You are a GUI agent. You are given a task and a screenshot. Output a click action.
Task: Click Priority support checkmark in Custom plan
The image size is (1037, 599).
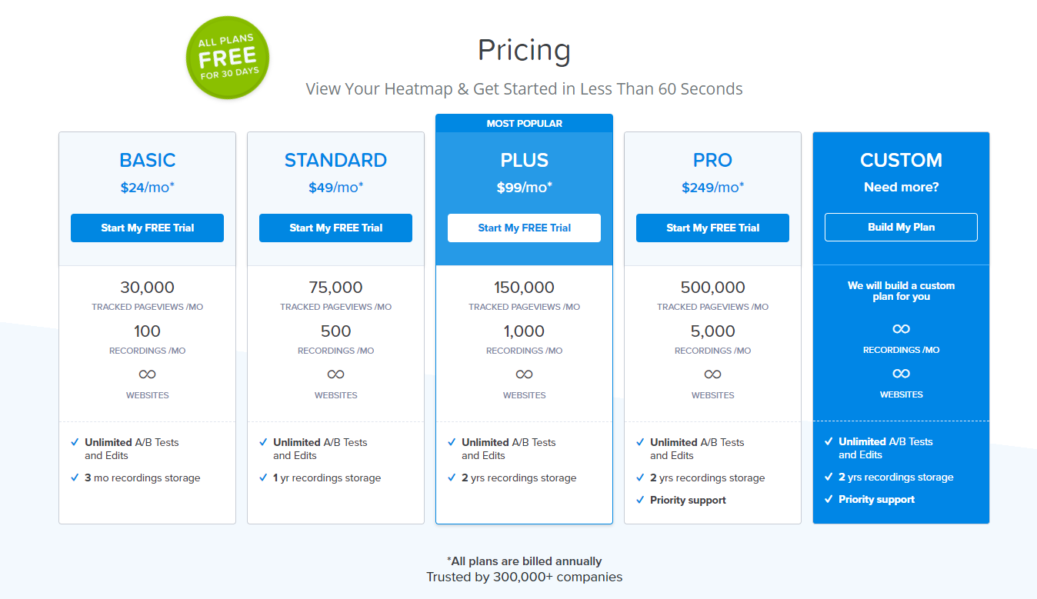coord(829,499)
